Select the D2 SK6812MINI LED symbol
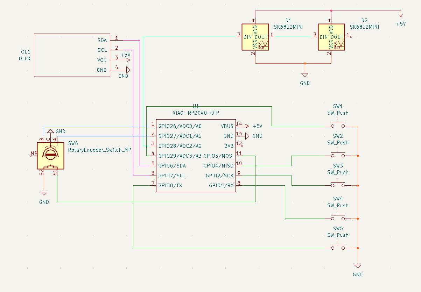 point(331,37)
